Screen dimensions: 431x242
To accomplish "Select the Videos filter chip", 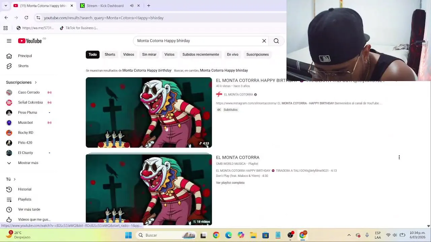I will pos(129,54).
